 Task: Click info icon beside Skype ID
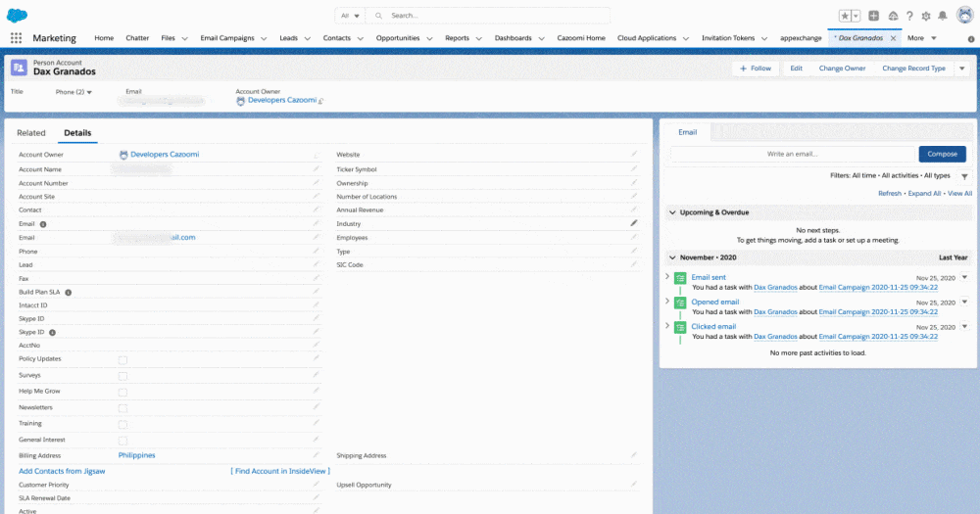[53, 332]
